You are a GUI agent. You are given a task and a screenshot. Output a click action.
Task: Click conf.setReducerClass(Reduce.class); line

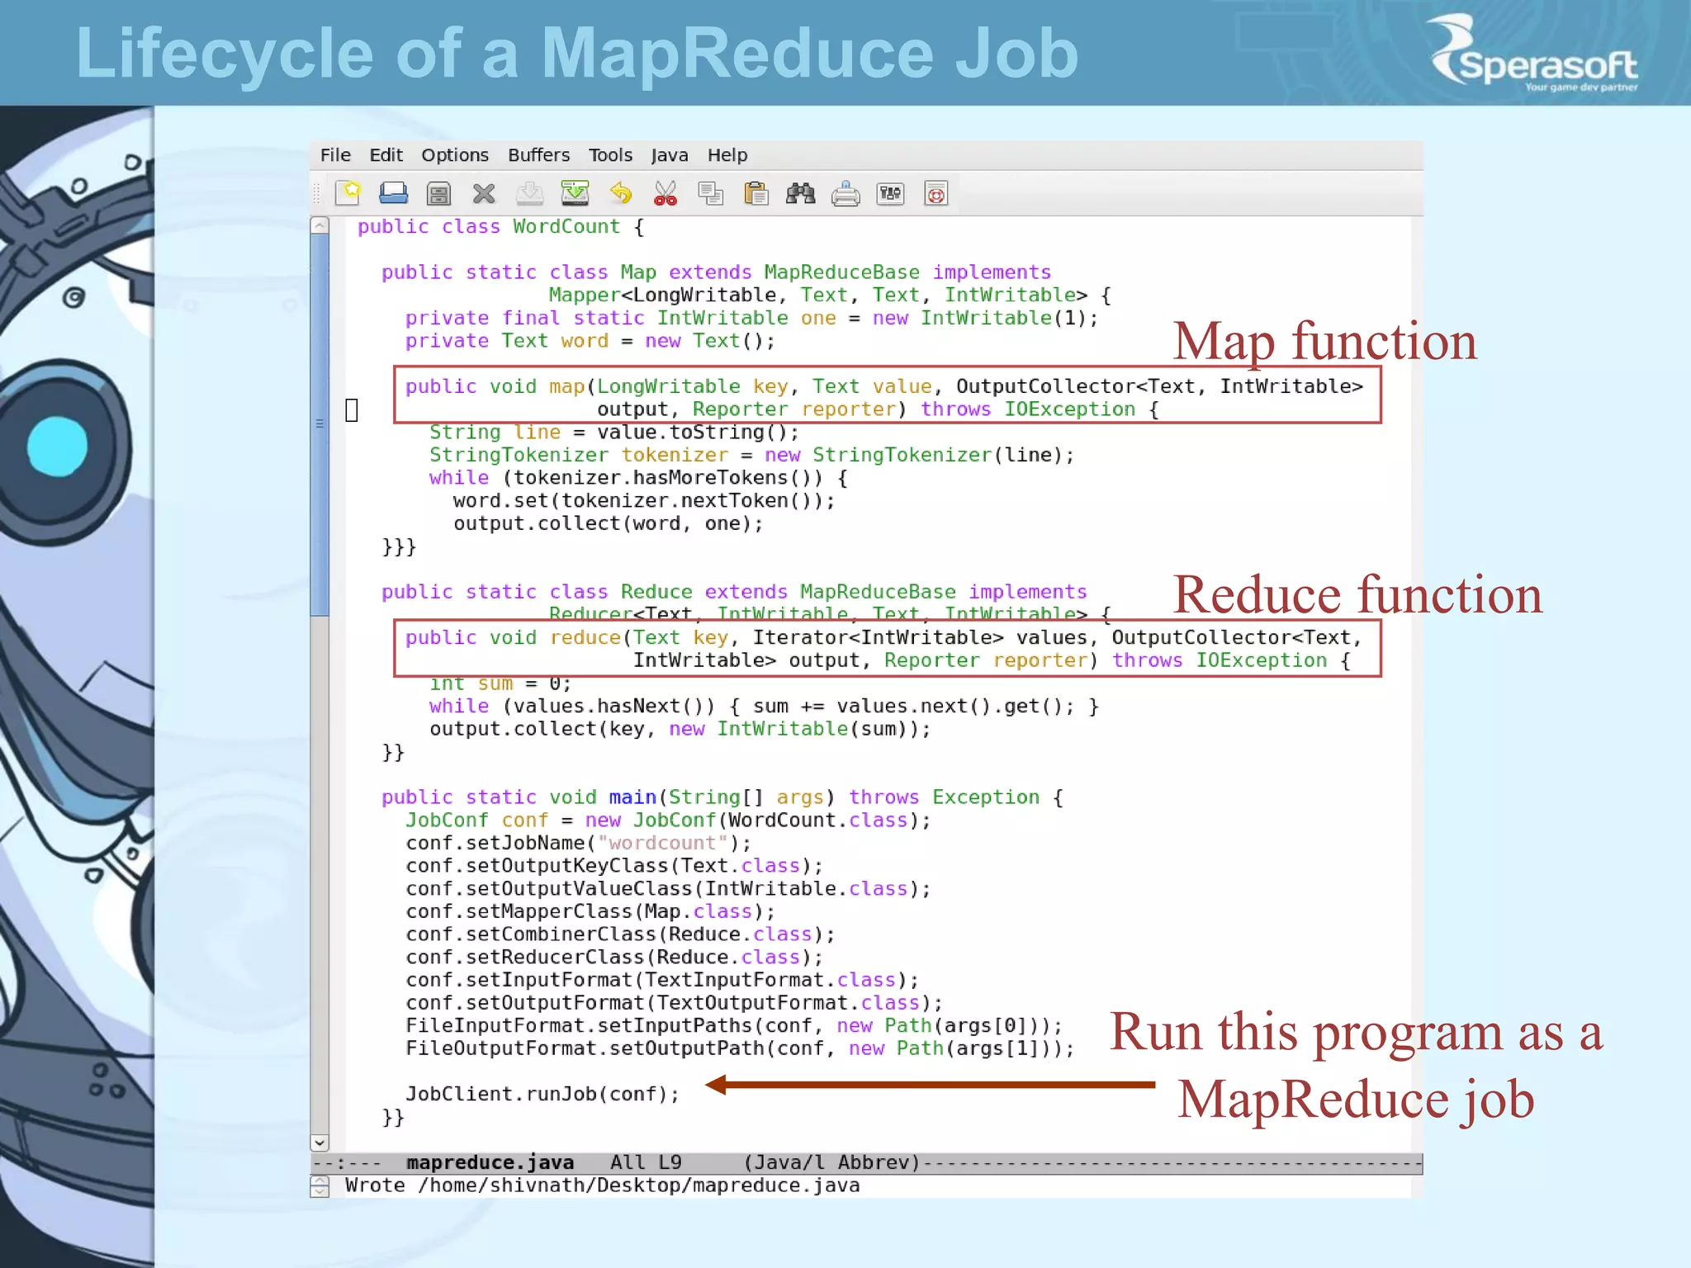click(x=614, y=957)
